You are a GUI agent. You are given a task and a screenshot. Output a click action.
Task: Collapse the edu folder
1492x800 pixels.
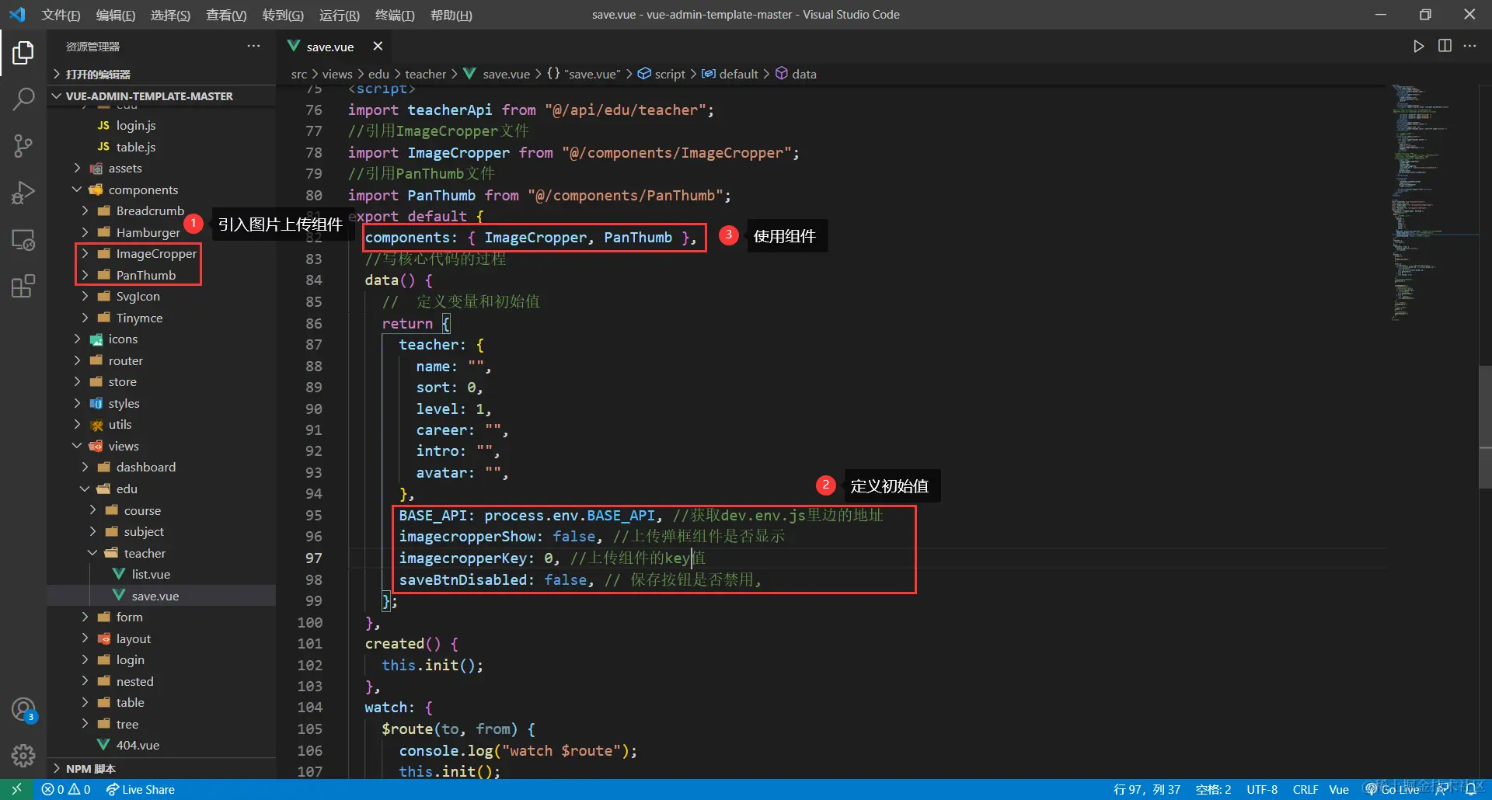[x=161, y=489]
